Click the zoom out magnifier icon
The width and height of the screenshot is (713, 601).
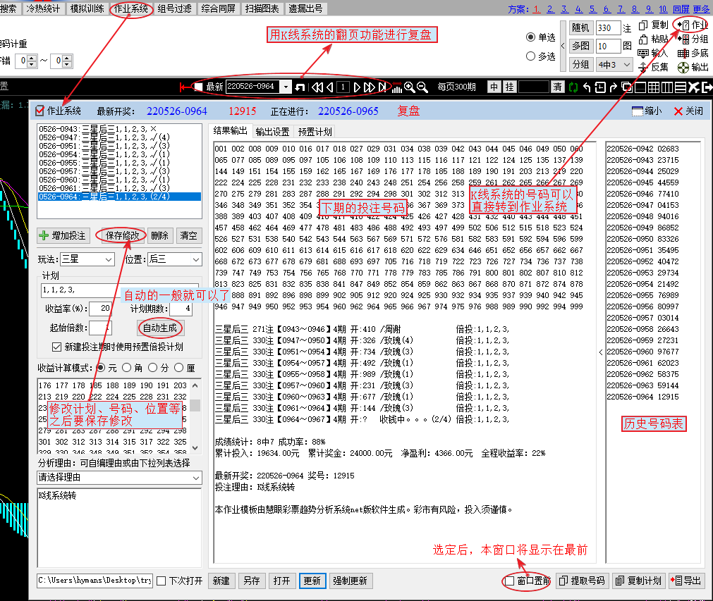(x=422, y=87)
